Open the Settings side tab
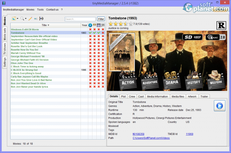Screen dimensions: 231x153 5,62
